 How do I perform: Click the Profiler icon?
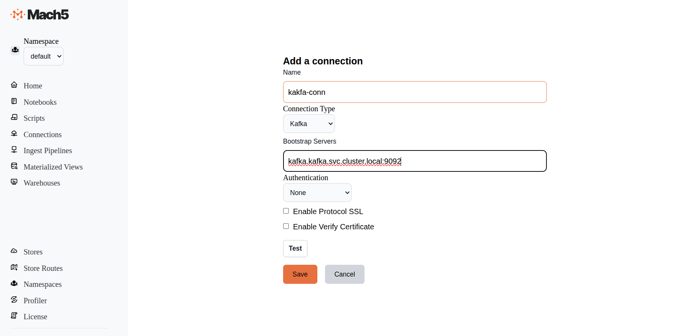(14, 300)
